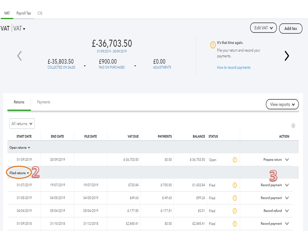Click Record payment for 01/07/2019 return
This screenshot has width=308, height=231.
[271, 185]
